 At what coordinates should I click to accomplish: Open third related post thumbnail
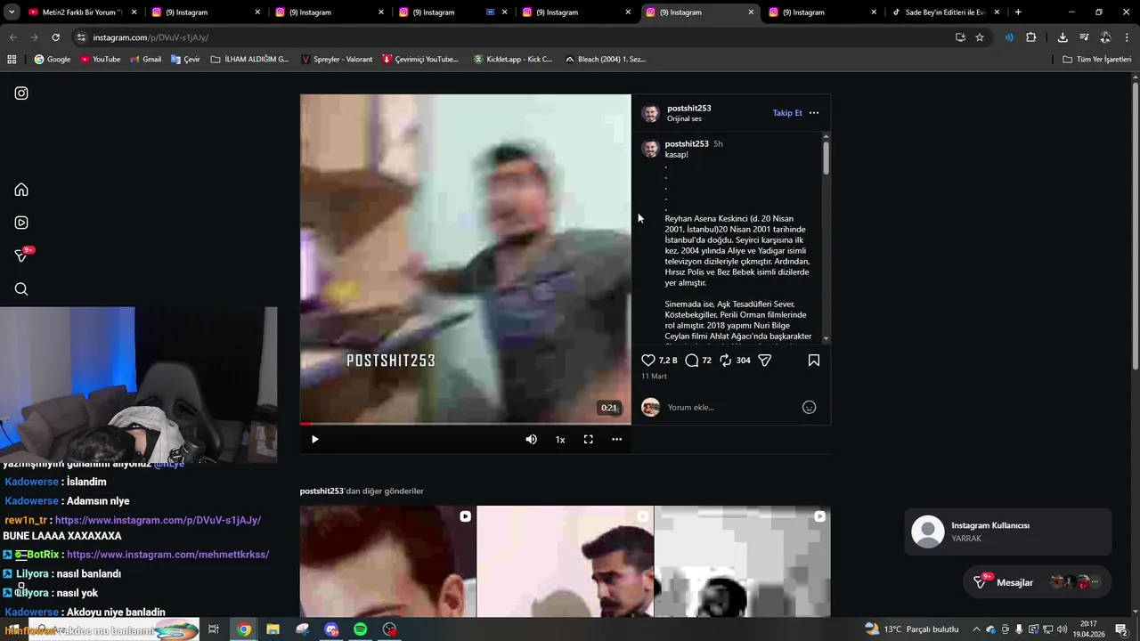pyautogui.click(x=742, y=561)
